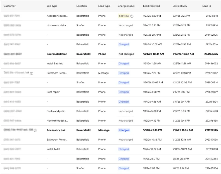This screenshot has width=221, height=174.
Task: Click the Job type column header
Action: [x=52, y=6]
